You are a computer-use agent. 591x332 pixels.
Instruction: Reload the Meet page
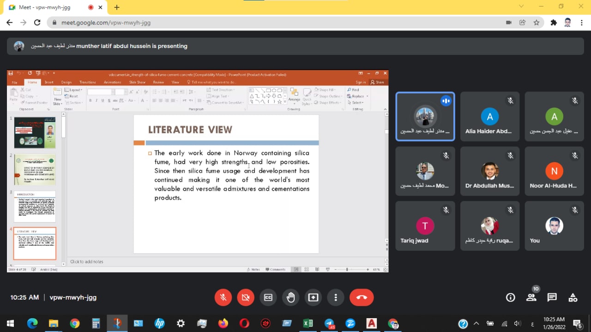pyautogui.click(x=37, y=22)
